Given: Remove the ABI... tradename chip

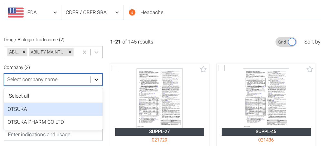Looking at the screenshot, I should [24, 52].
